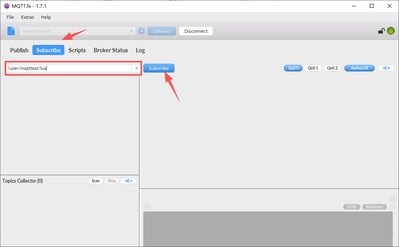399x247 pixels.
Task: Click the blue Subscribe button
Action: pos(159,68)
